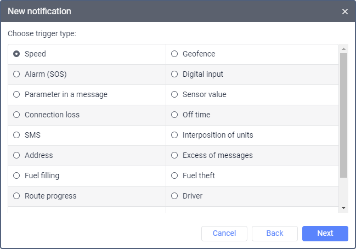Pick the Driver trigger option

175,196
